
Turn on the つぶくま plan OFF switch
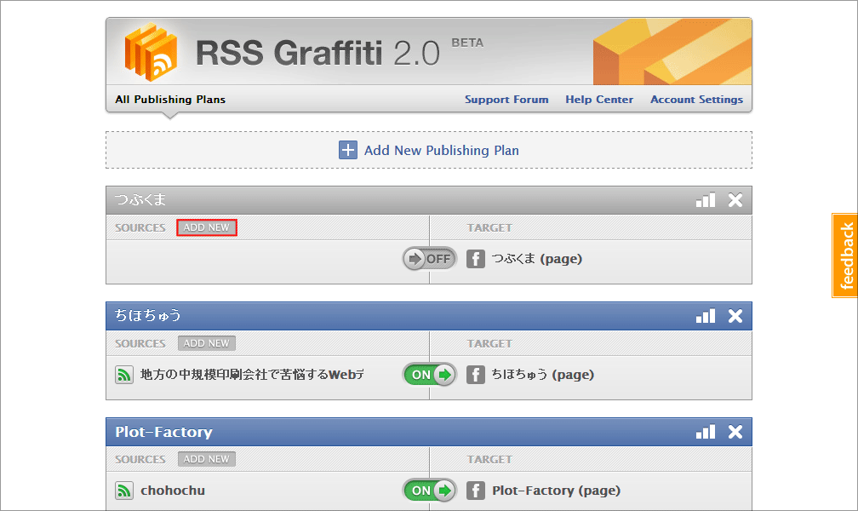coord(430,259)
